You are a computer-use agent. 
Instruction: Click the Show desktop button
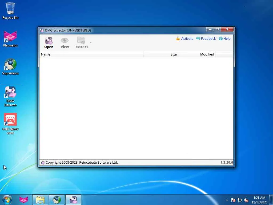(x=271, y=200)
